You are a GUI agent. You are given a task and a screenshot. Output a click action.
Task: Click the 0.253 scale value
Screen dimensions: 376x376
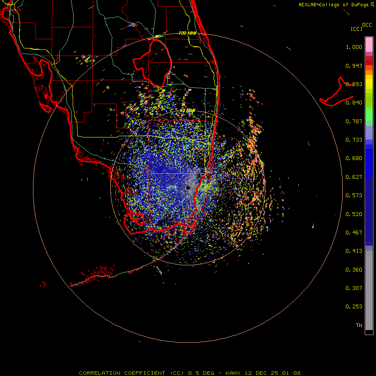pyautogui.click(x=354, y=307)
